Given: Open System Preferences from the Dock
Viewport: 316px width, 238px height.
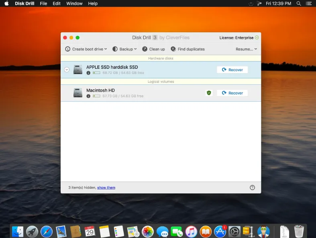Looking at the screenshot, I should 234,231.
